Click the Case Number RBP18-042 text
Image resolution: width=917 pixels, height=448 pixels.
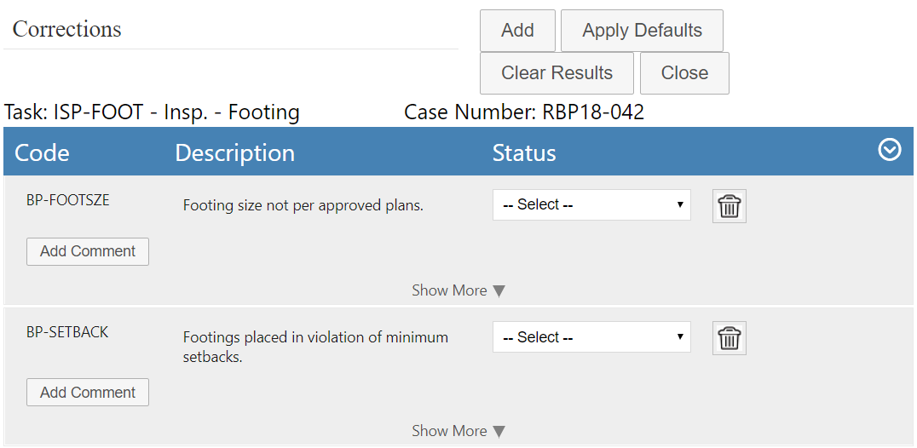tap(524, 112)
